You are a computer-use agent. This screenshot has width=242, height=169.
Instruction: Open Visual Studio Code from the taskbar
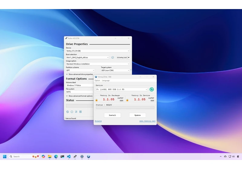pyautogui.click(x=69, y=157)
